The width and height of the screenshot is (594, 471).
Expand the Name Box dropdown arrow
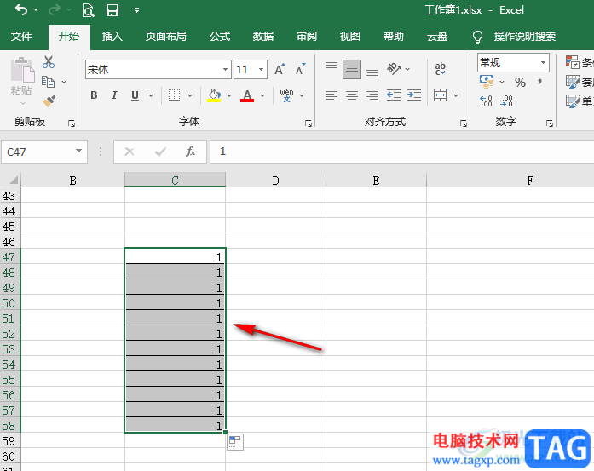click(78, 151)
